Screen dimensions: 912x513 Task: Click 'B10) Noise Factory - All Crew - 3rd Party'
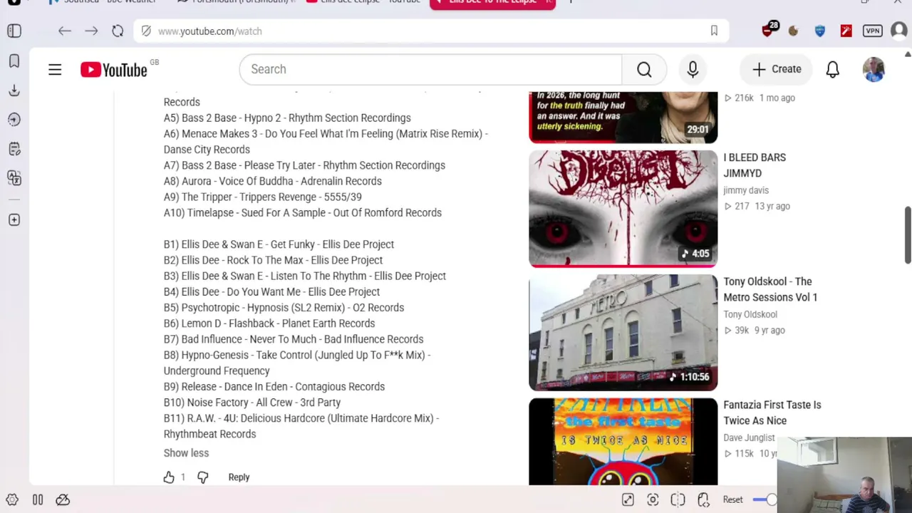[252, 403]
